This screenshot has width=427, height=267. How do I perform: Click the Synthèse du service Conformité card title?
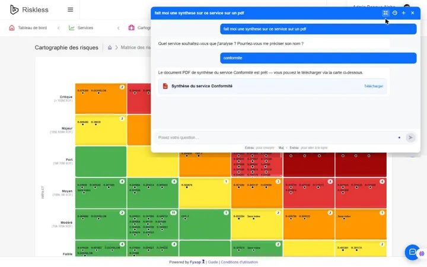coord(202,86)
